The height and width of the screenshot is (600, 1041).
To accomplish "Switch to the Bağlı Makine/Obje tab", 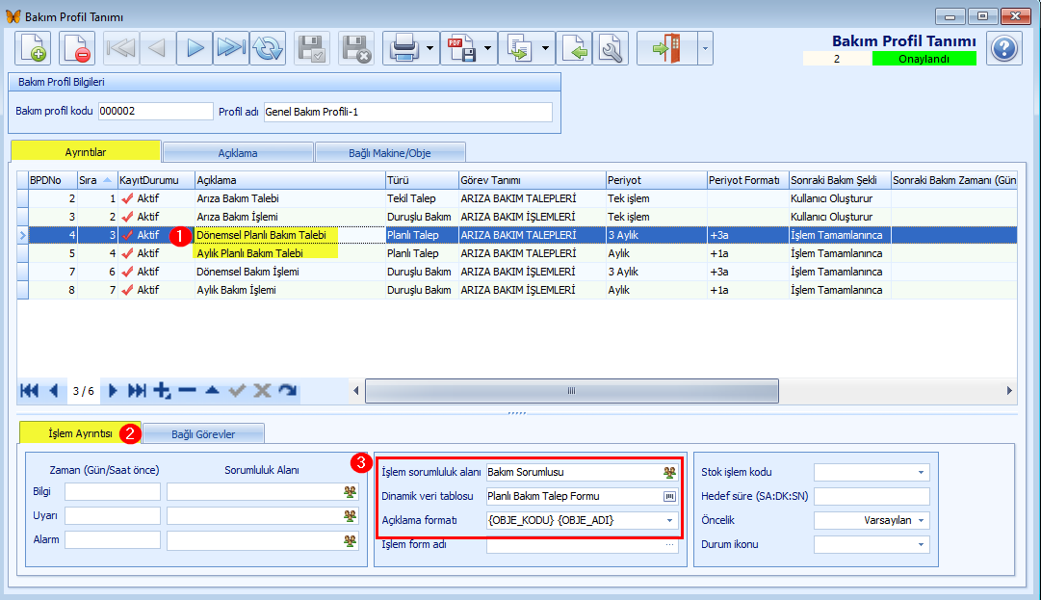I will [390, 153].
